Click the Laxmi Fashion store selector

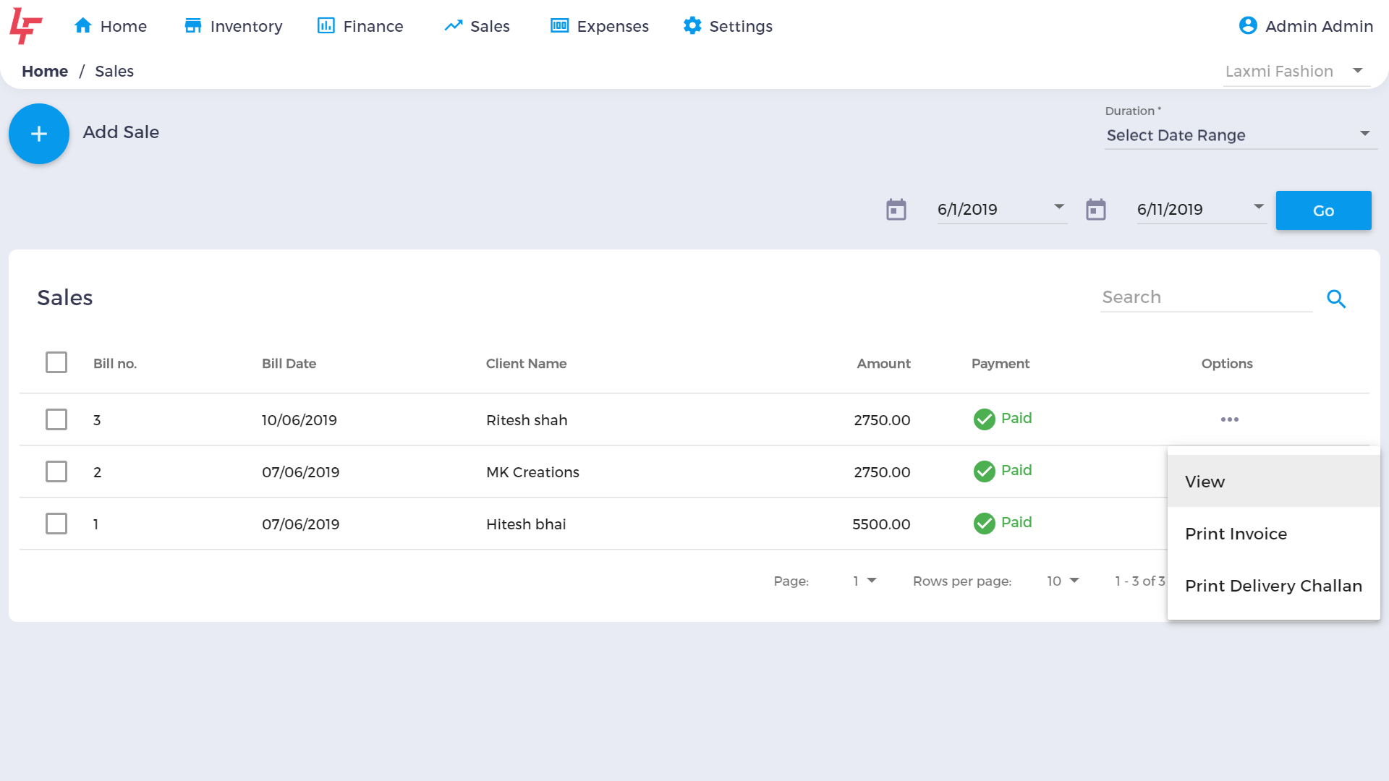point(1291,71)
